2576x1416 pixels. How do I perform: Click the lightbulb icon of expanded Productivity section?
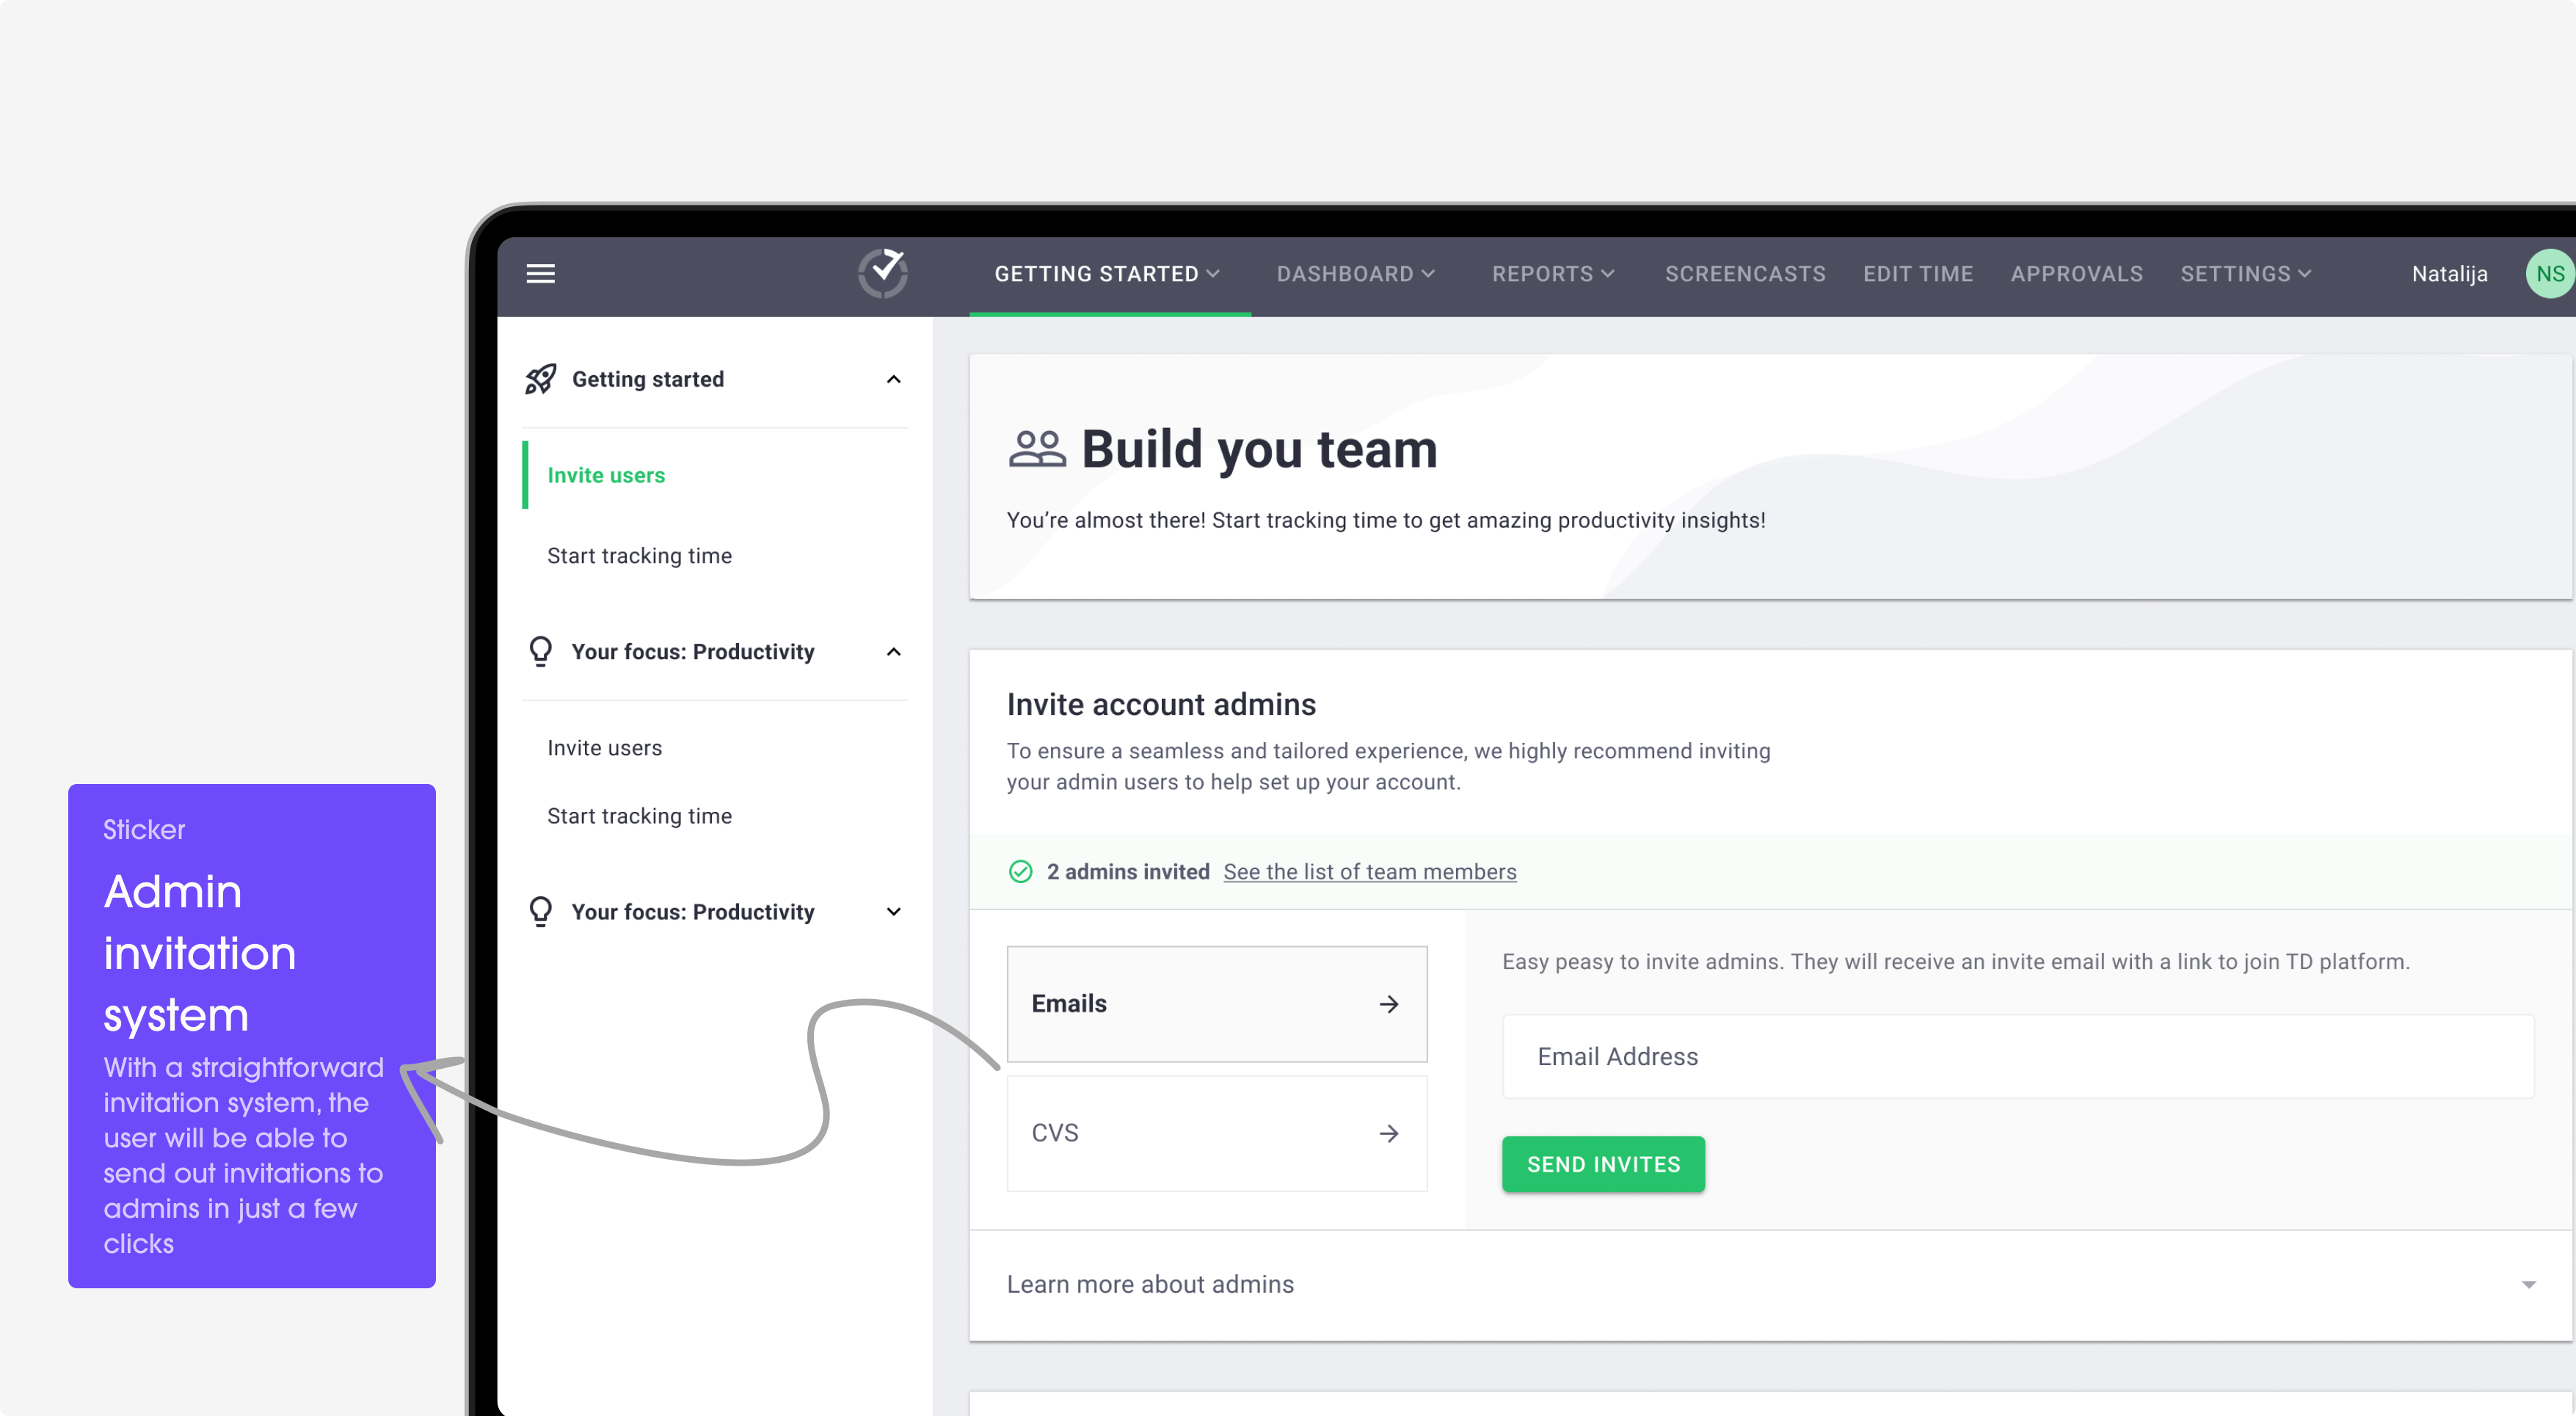[x=541, y=652]
